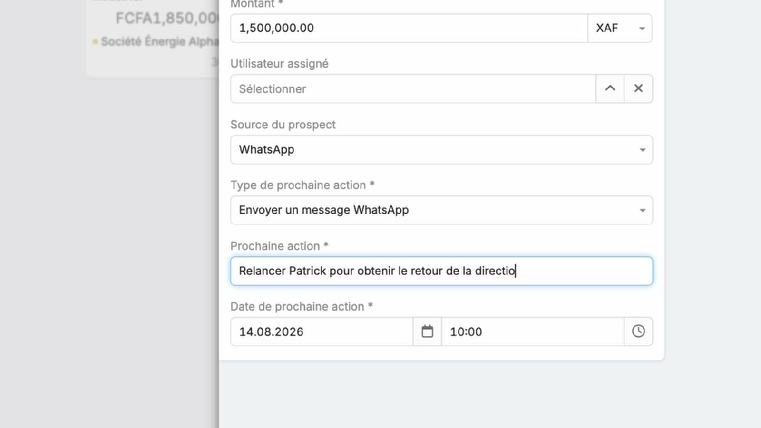
Task: Edit the time field 10:00
Action: [533, 331]
